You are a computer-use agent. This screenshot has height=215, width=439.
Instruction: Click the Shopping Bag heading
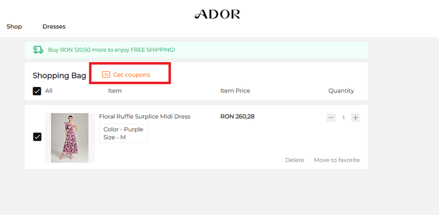pyautogui.click(x=59, y=76)
